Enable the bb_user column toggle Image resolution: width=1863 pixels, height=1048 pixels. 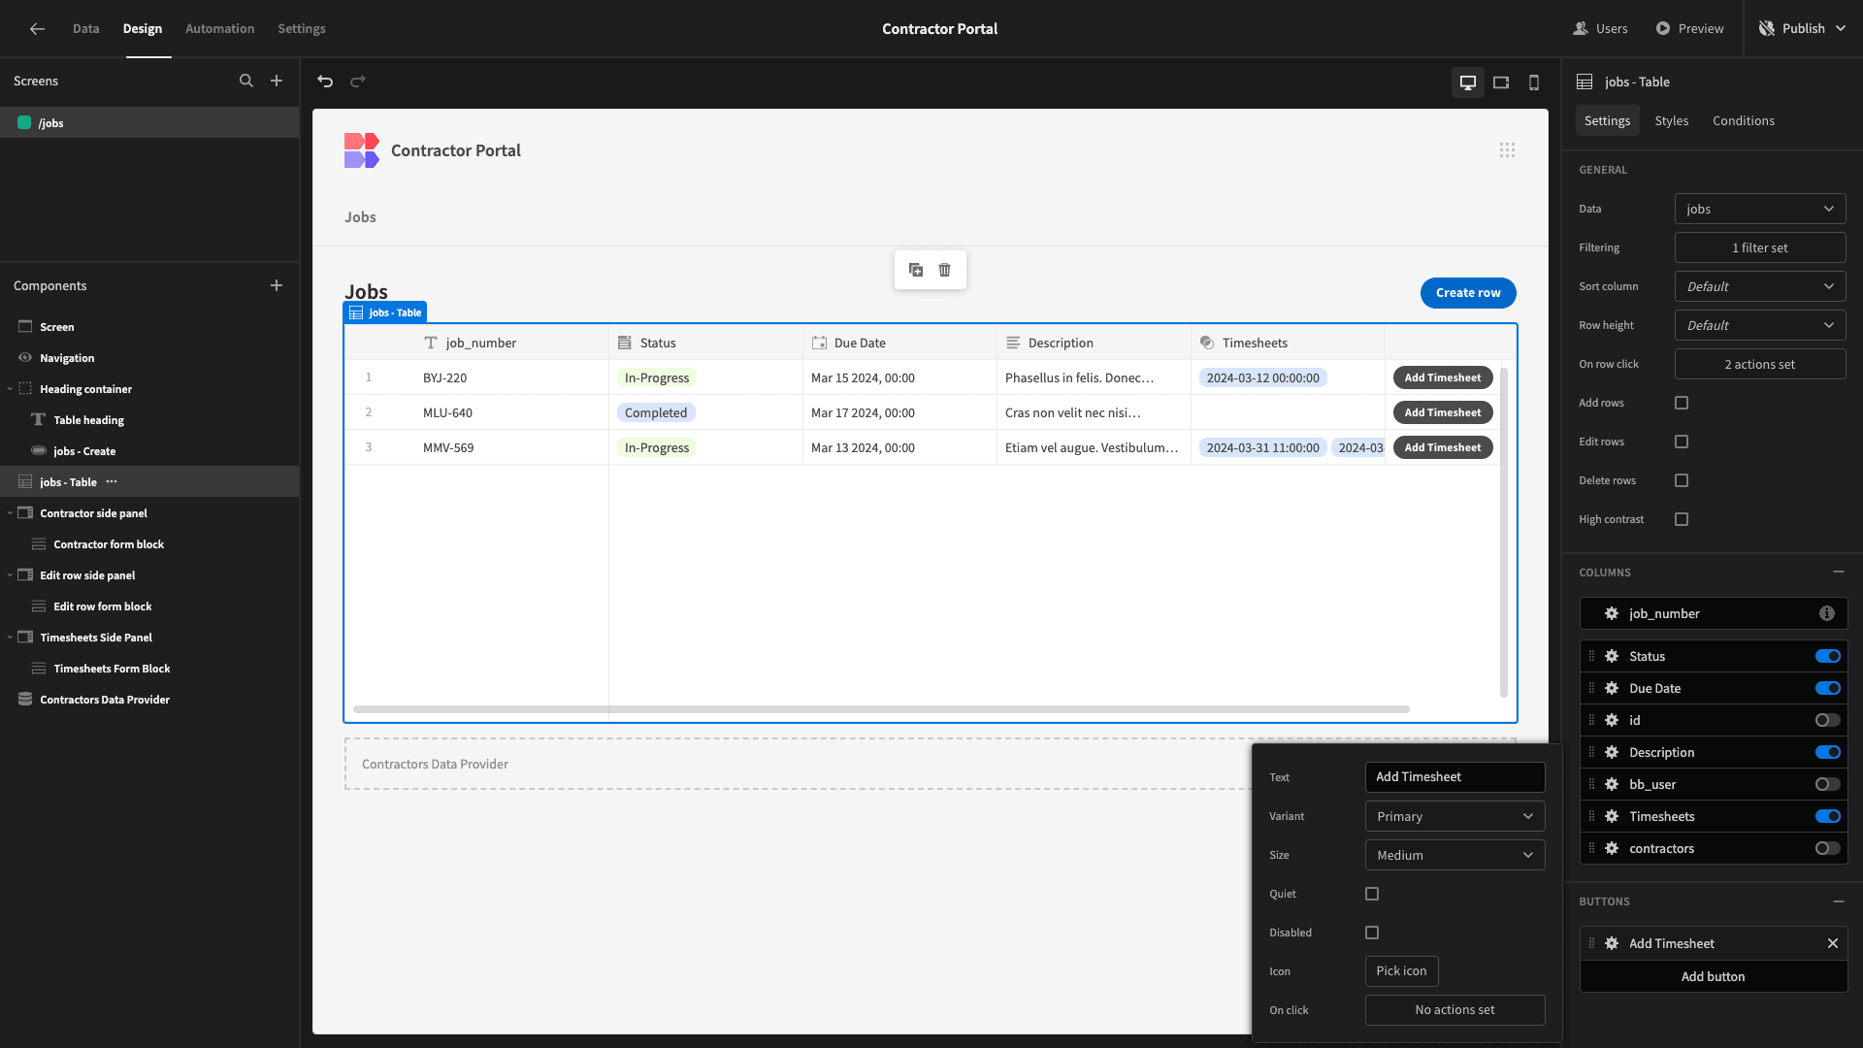pos(1828,785)
